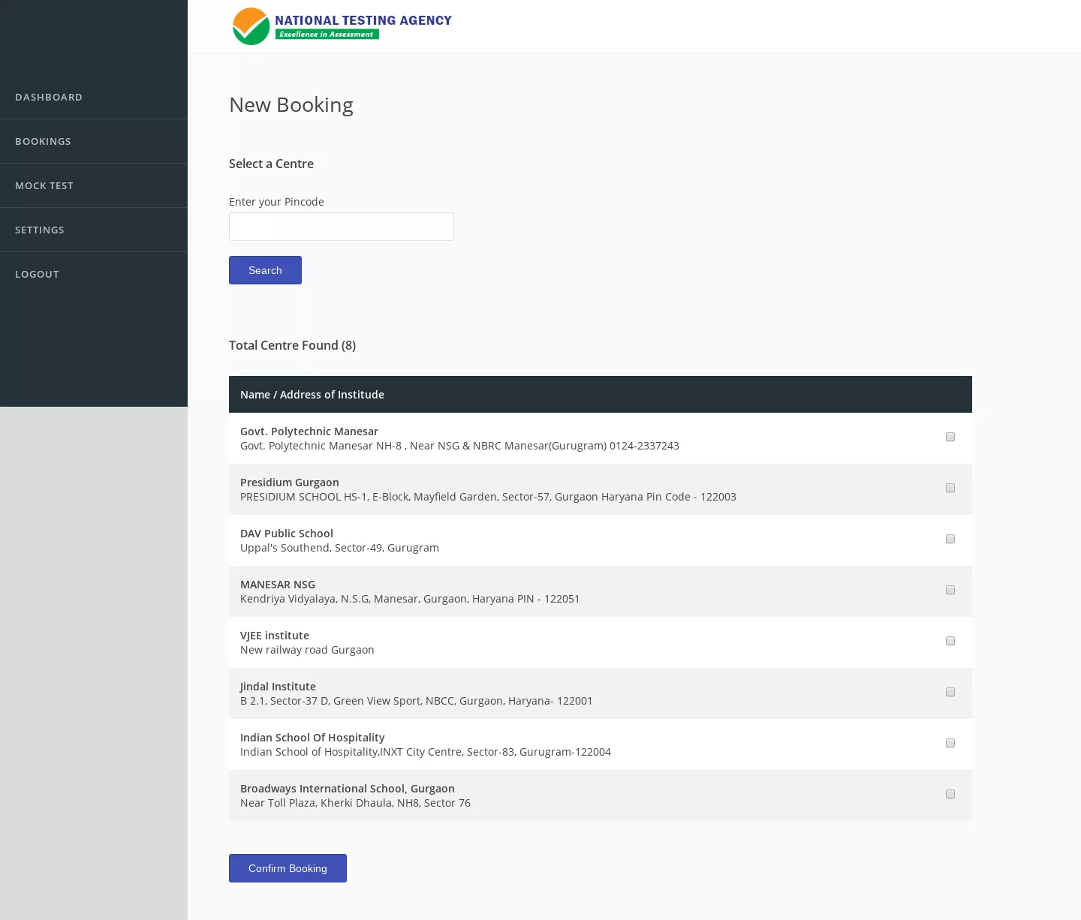Select the Govt. Polytechnic Manesar checkbox
1081x920 pixels.
coord(950,437)
